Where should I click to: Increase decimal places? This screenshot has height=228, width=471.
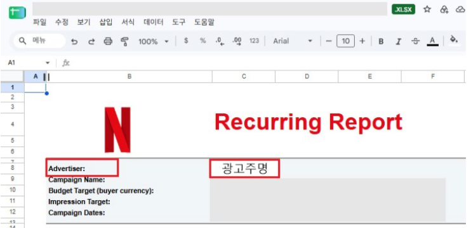(x=237, y=41)
